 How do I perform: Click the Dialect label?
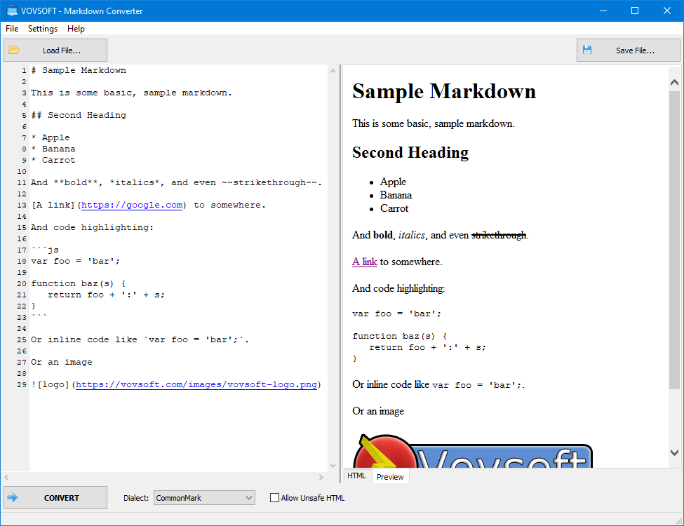coord(136,498)
